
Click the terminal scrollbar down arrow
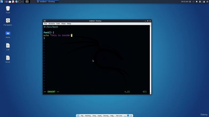pos(151,94)
